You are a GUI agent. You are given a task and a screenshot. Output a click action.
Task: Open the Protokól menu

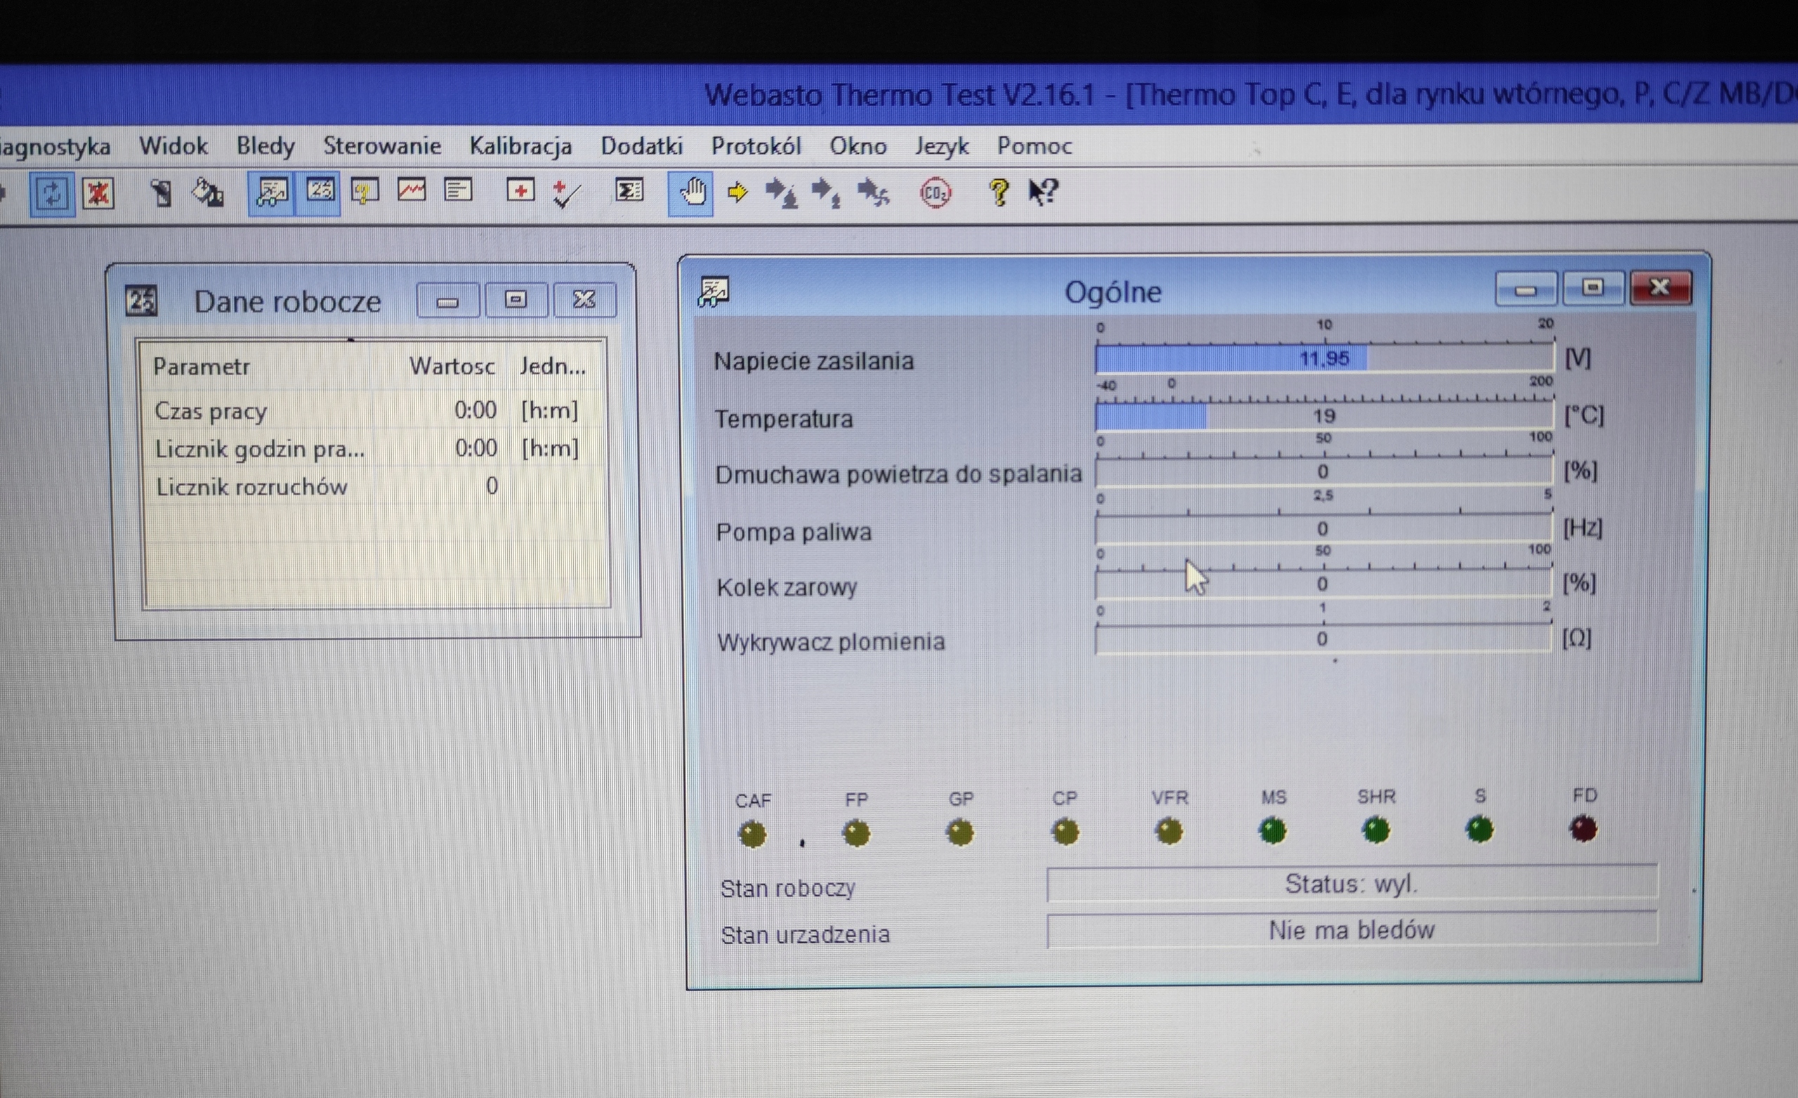pos(756,146)
